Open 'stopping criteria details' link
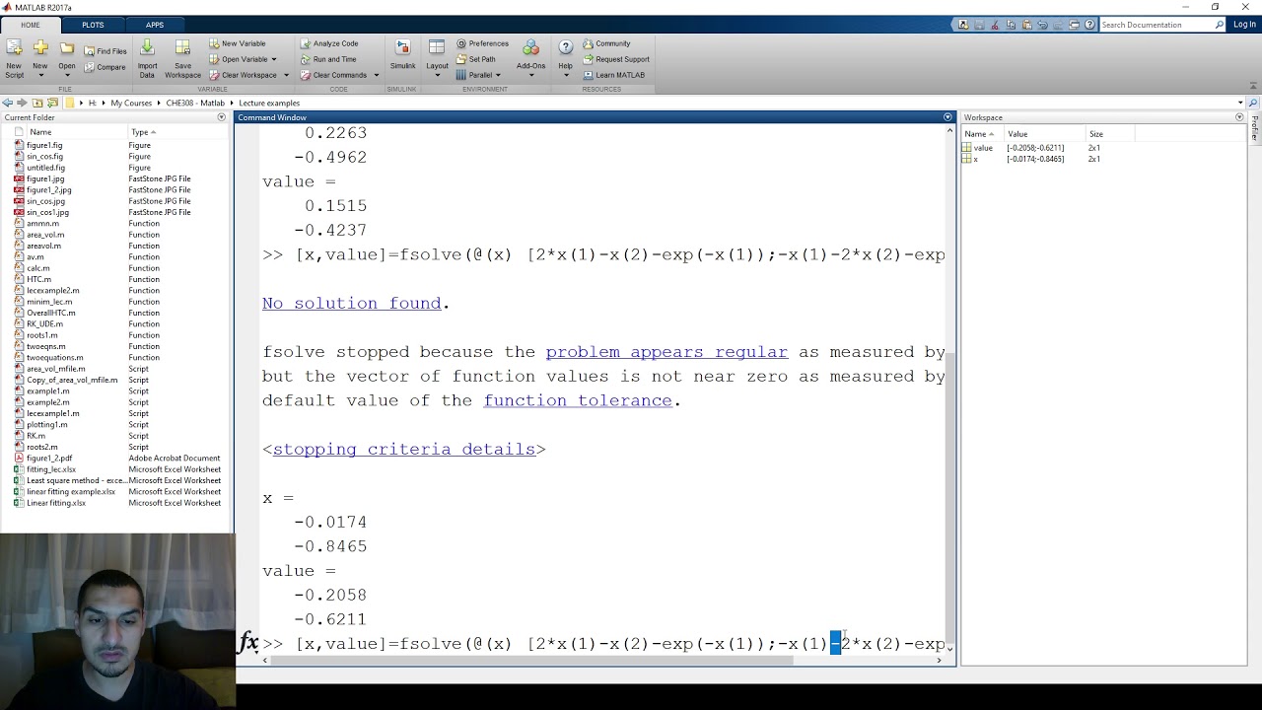Viewport: 1262px width, 710px height. pos(403,449)
